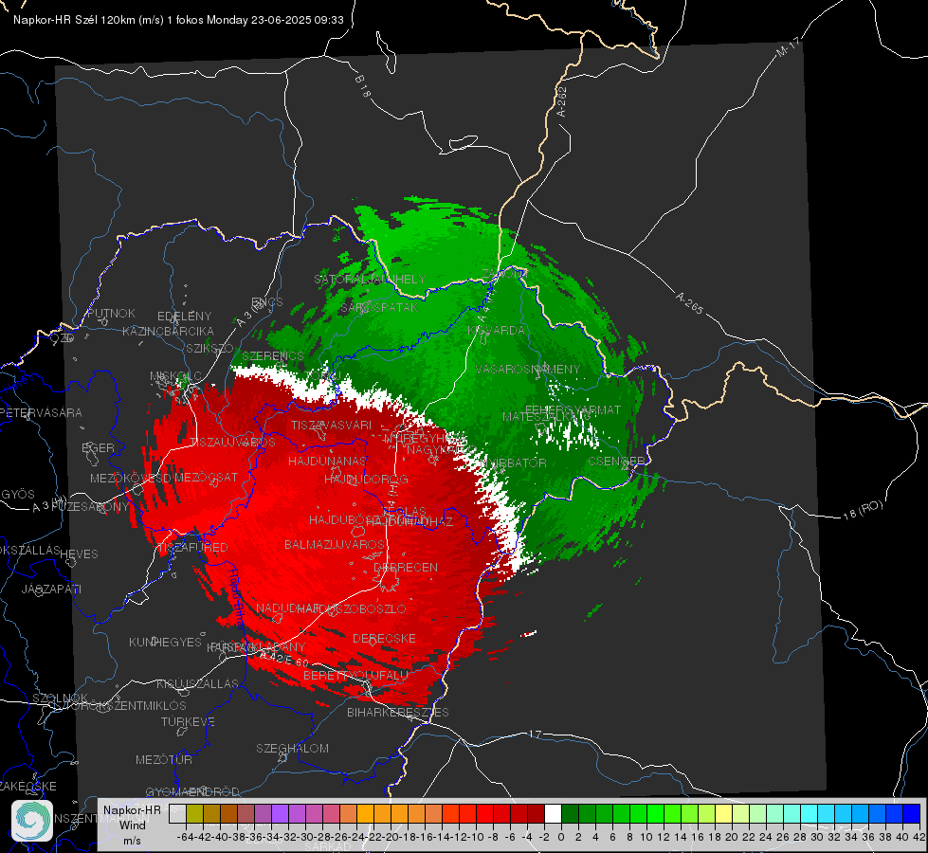Click the MEZOKOVESD city label

pos(131,478)
